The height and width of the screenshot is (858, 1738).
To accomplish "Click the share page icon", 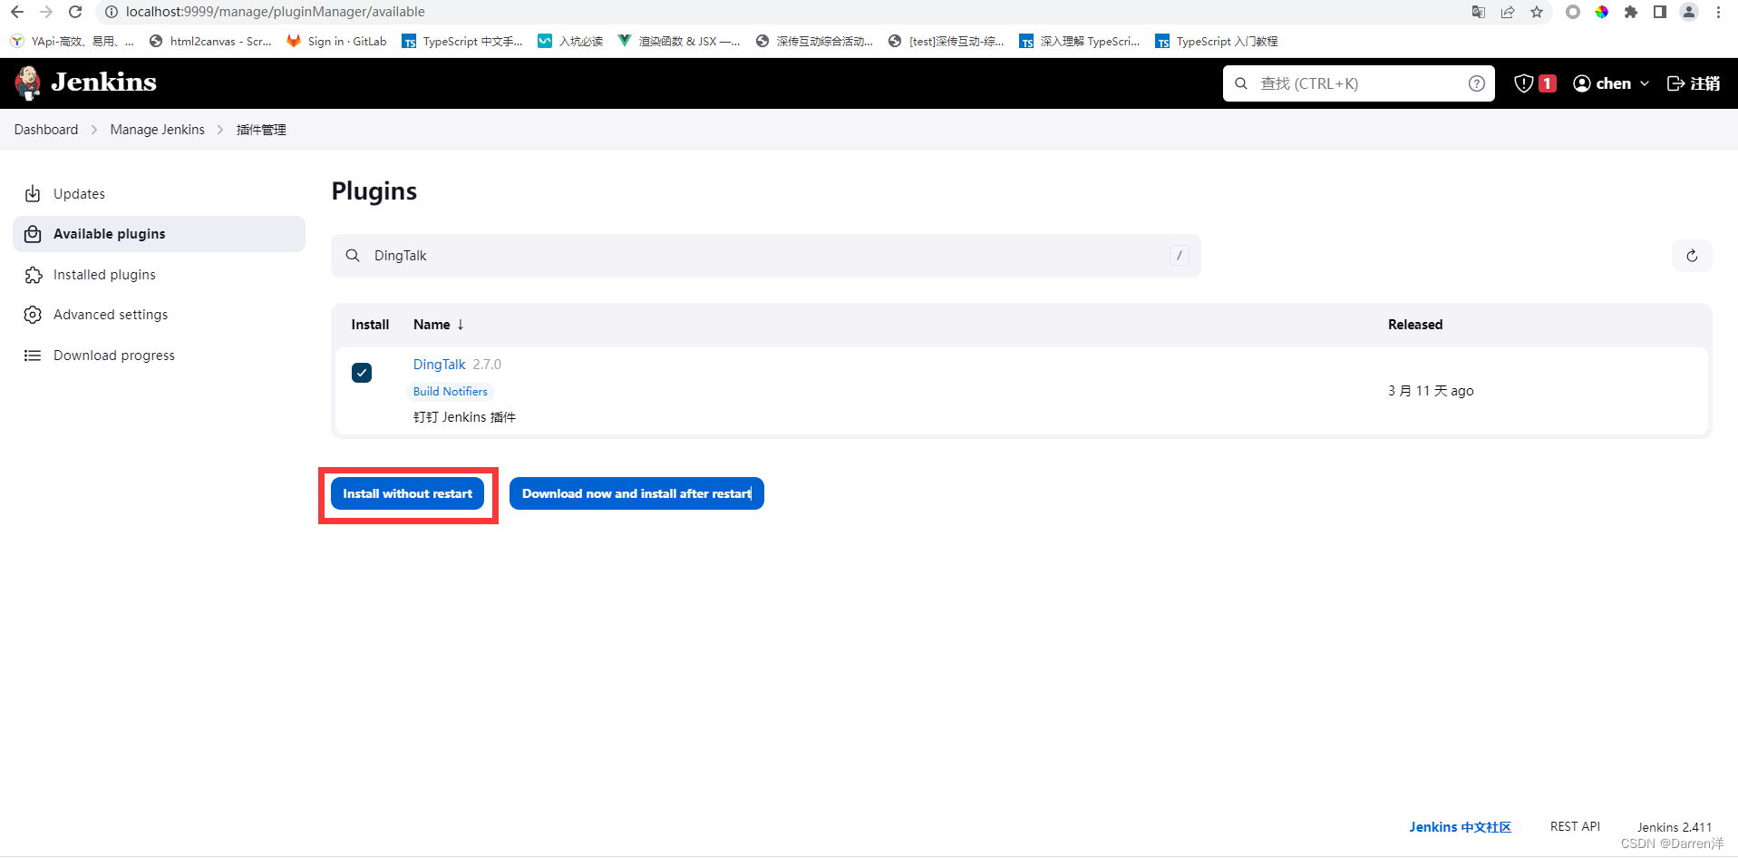I will click(x=1508, y=12).
